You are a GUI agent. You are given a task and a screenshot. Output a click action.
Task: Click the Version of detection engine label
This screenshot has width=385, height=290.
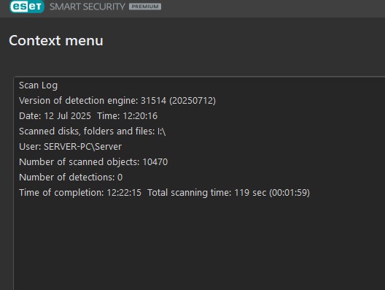(x=79, y=101)
